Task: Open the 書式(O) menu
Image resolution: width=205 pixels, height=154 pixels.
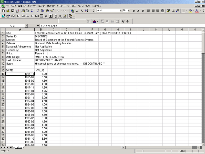Action: (x=50, y=6)
